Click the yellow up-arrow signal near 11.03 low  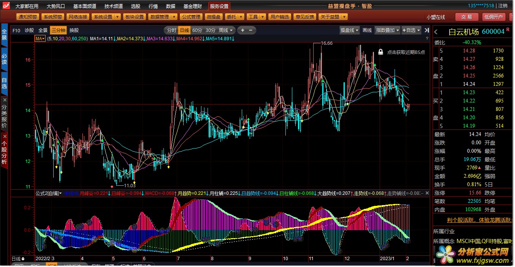[x=134, y=183]
